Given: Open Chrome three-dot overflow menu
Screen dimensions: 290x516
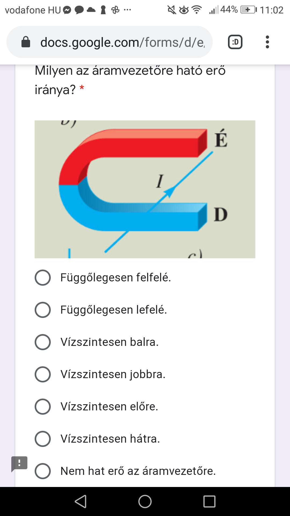Looking at the screenshot, I should (x=267, y=42).
